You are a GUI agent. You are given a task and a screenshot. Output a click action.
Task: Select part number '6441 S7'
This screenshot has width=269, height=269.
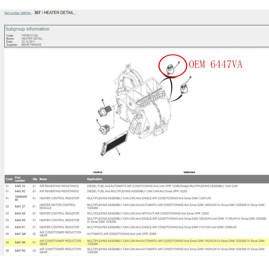pos(20,206)
